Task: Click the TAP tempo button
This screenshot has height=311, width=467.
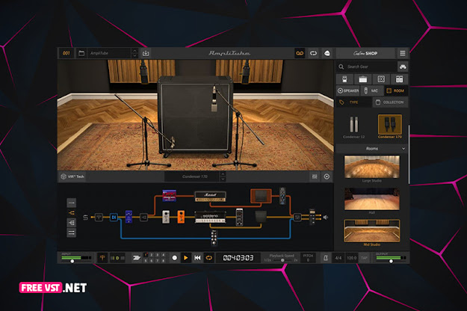Action: 364,258
